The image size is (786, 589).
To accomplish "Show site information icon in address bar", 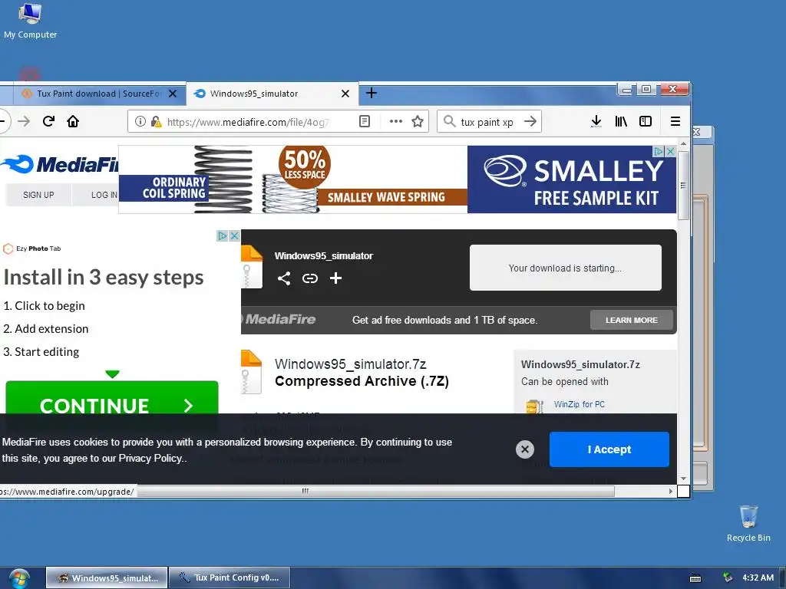I will point(140,122).
